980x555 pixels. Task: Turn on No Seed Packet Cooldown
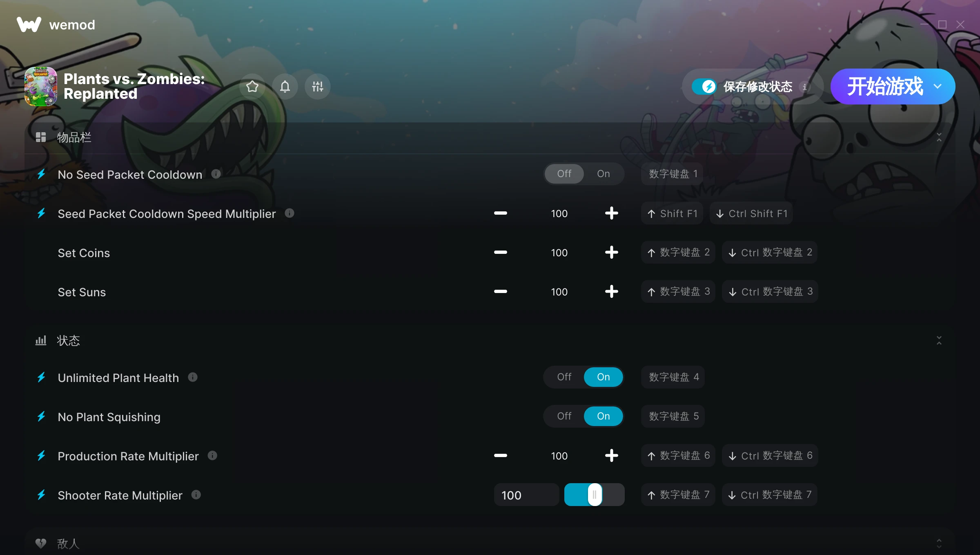click(603, 174)
